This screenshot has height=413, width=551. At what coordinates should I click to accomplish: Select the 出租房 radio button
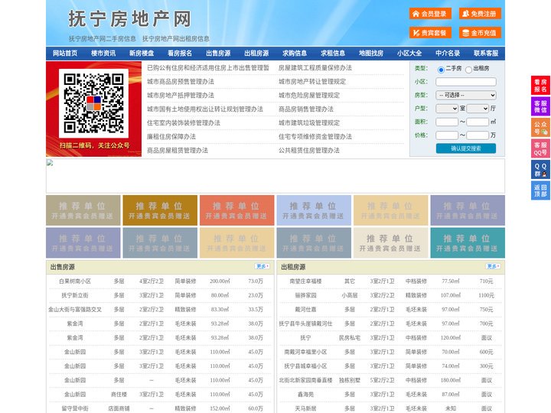coord(468,70)
